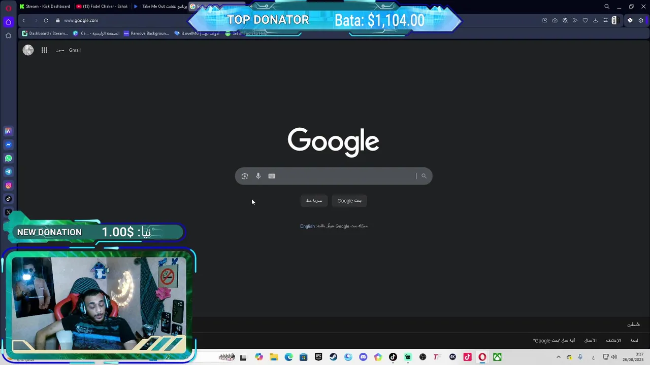Expand the system tray hidden icons chevron
The width and height of the screenshot is (650, 365).
pyautogui.click(x=559, y=357)
